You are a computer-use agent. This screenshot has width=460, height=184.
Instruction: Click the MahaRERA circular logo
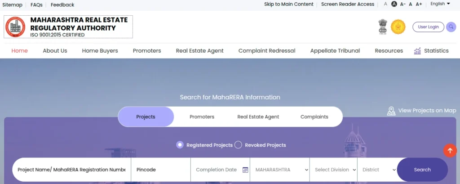[x=15, y=27]
